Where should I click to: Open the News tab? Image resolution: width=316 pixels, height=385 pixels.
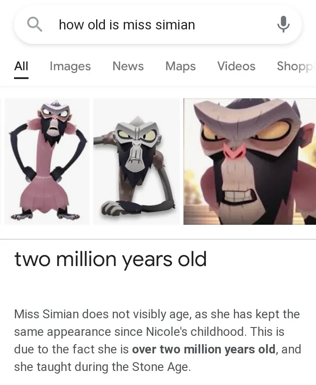[128, 66]
